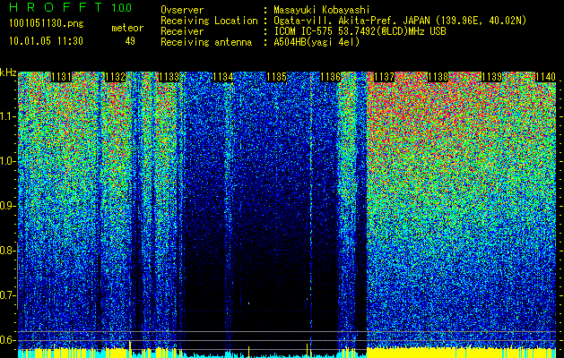Viewport: 564px width, 358px height.
Task: Click time marker 1132 on spectrogram
Action: (115, 77)
